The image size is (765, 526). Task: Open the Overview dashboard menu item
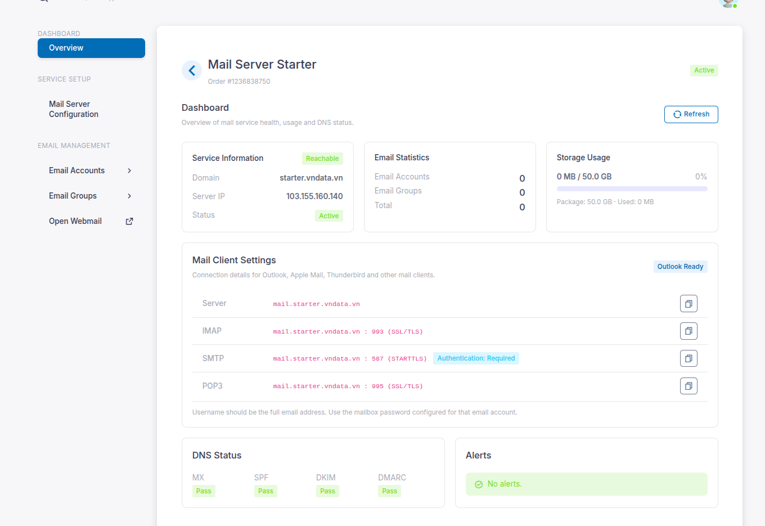click(x=91, y=48)
